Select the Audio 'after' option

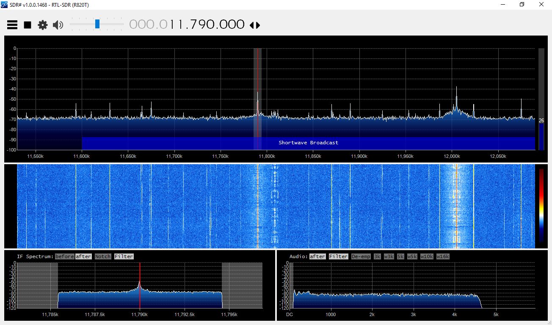(317, 256)
